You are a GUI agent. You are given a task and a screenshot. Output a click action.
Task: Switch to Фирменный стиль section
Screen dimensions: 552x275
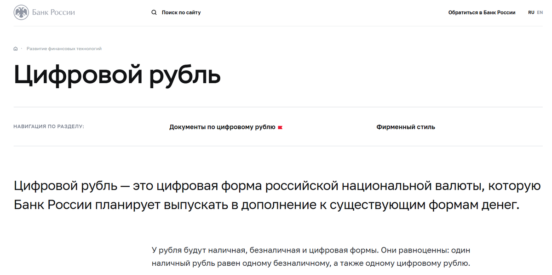405,126
